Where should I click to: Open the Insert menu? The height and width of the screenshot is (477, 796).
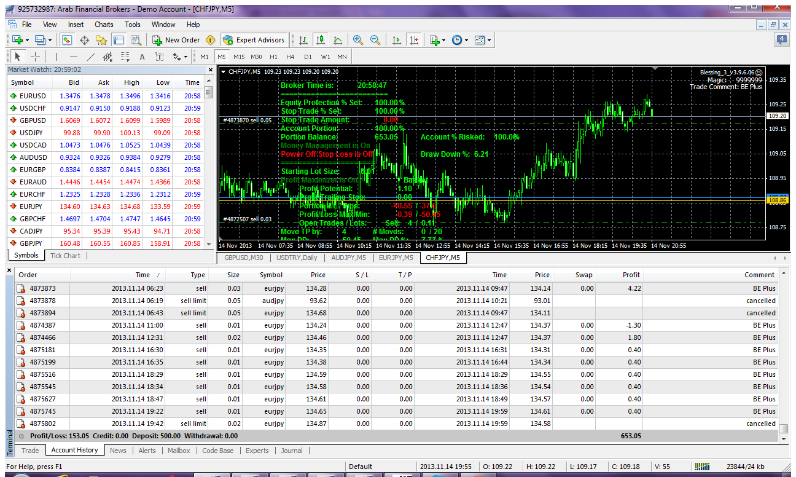[76, 25]
